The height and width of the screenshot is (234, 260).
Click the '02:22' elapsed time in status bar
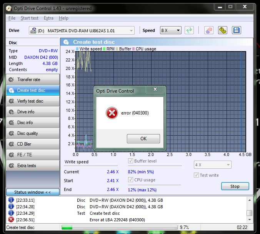pyautogui.click(x=242, y=227)
